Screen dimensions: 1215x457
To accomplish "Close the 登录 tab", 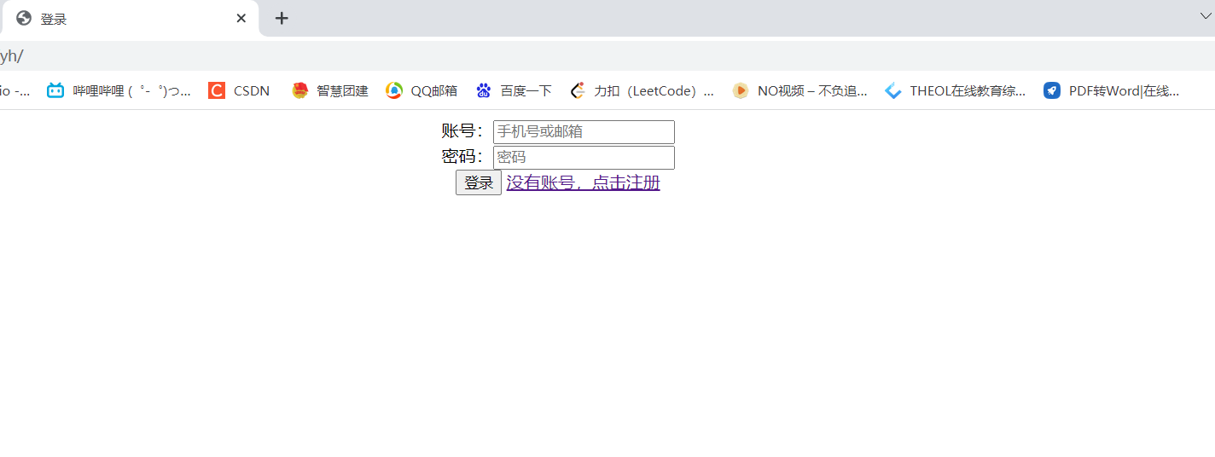I will click(x=241, y=18).
